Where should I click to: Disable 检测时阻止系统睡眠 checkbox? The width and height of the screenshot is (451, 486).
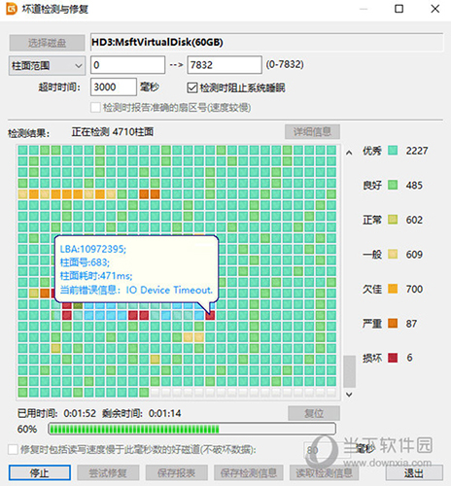(x=192, y=87)
